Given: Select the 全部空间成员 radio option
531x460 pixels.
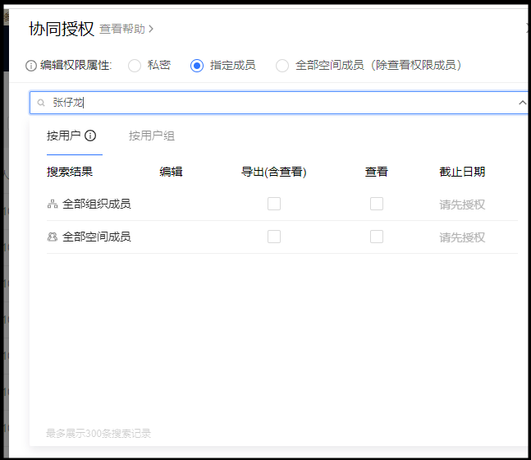Looking at the screenshot, I should tap(282, 66).
